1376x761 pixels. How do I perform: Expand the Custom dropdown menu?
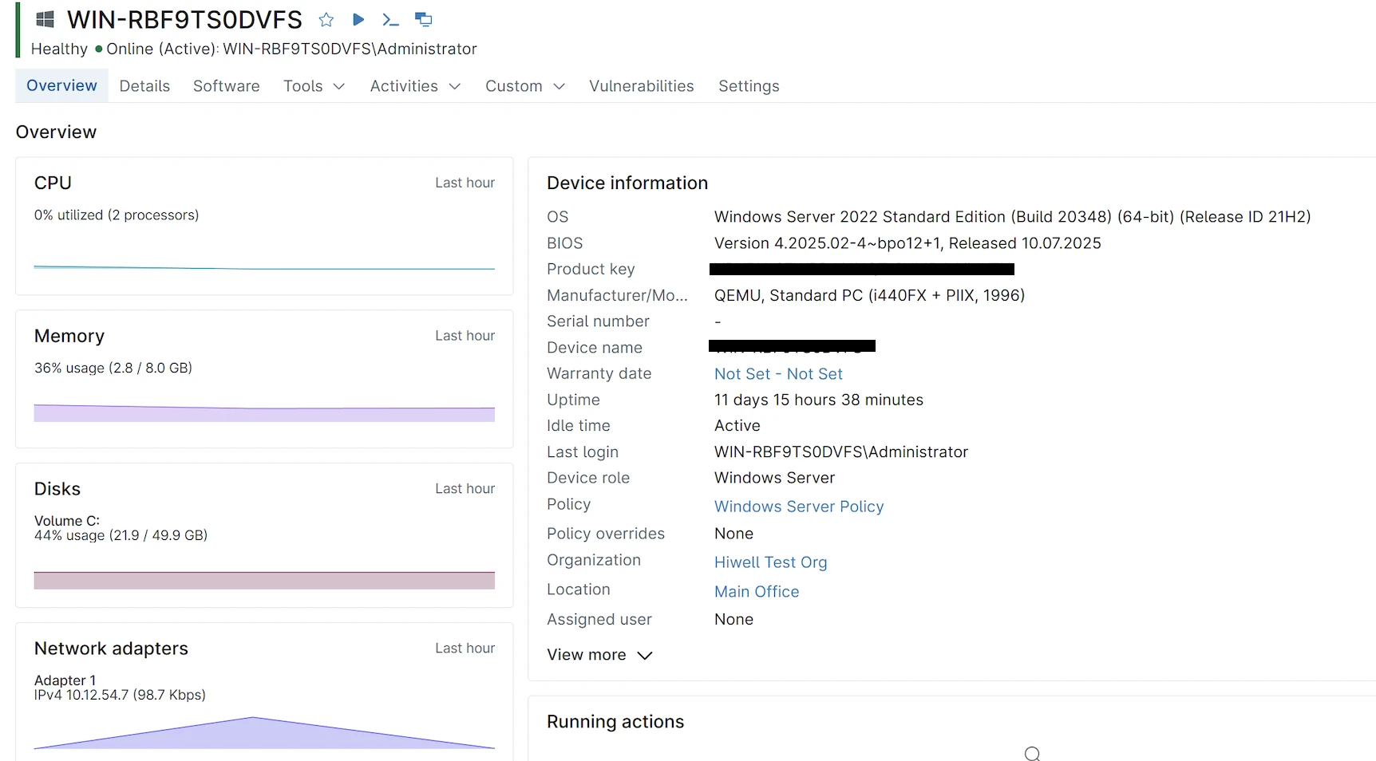coord(525,86)
